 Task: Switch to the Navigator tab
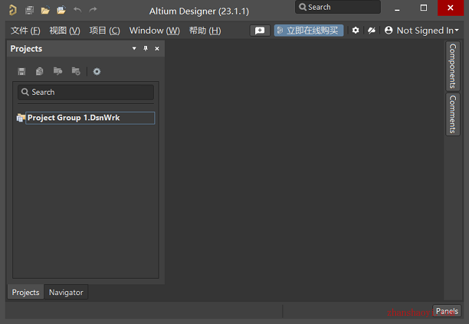point(66,292)
